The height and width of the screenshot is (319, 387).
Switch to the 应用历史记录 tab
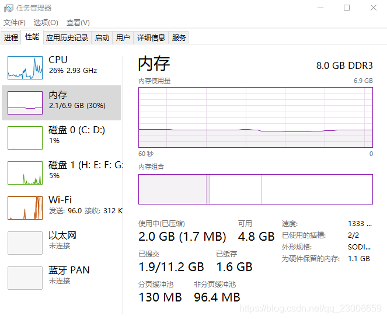pos(67,37)
